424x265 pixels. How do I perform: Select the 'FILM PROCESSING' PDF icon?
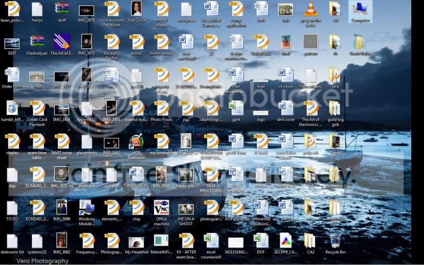[211, 174]
